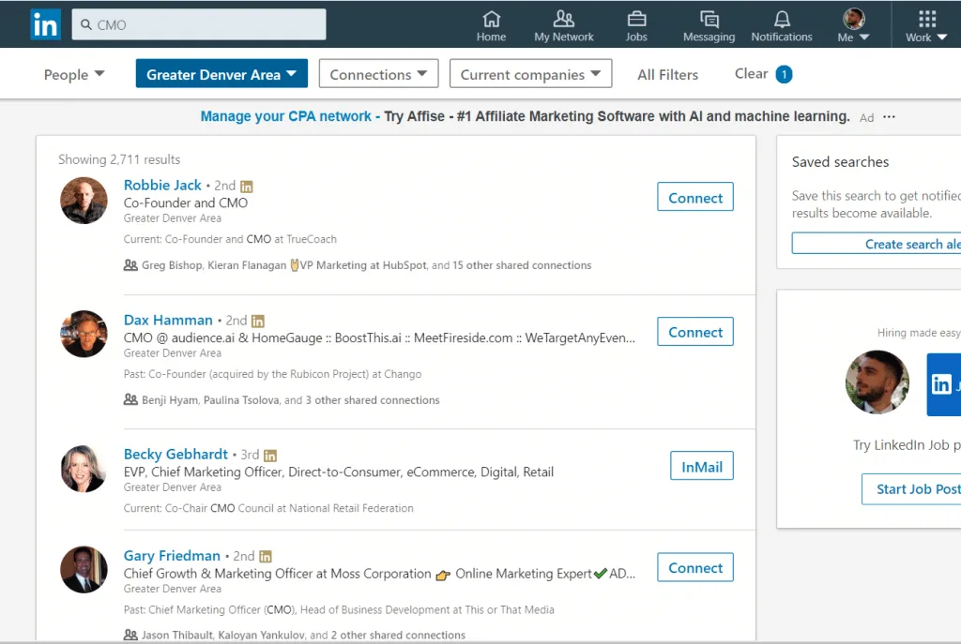Click the shared connections icon under Gary Friedman

130,635
